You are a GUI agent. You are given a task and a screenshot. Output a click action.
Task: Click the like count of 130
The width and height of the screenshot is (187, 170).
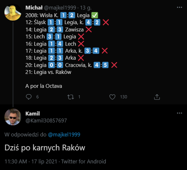[123, 97]
